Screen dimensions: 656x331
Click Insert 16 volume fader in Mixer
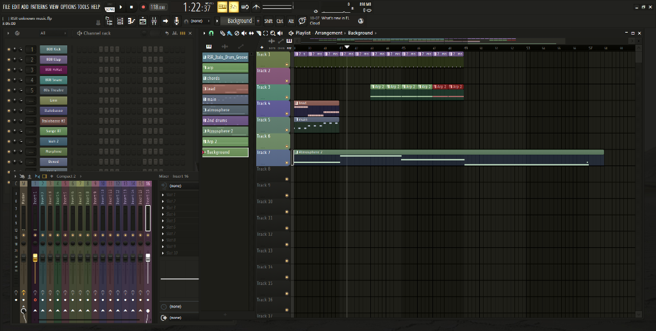[x=148, y=258]
